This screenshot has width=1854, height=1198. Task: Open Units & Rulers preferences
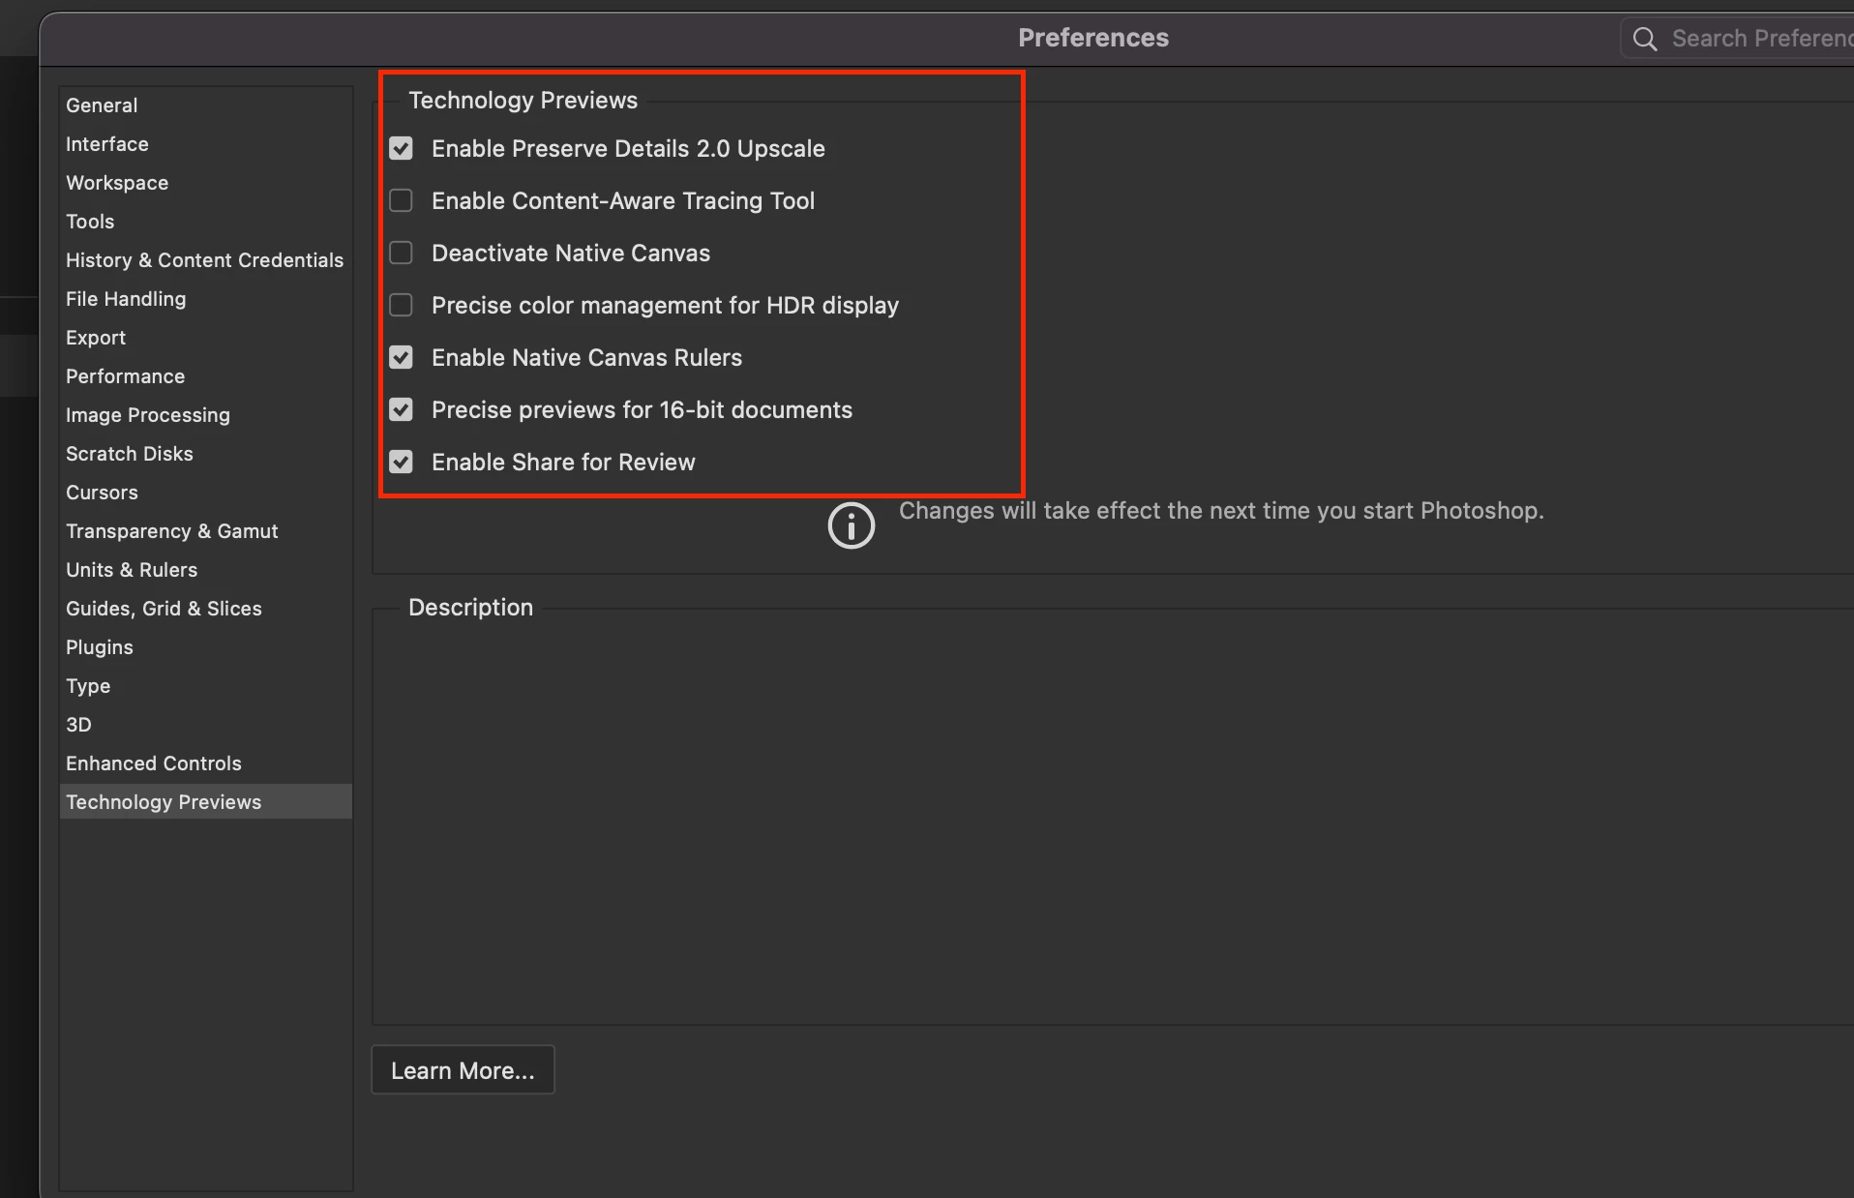point(205,569)
